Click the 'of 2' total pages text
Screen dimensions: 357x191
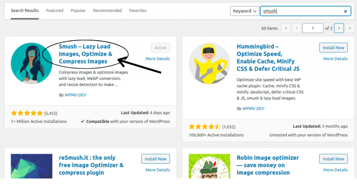tap(328, 28)
